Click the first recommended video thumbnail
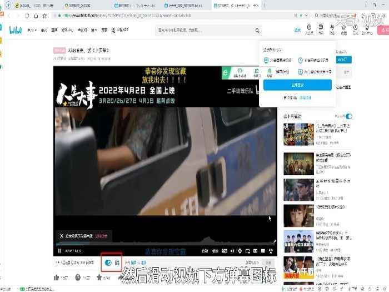This screenshot has height=292, width=389. coord(299,135)
